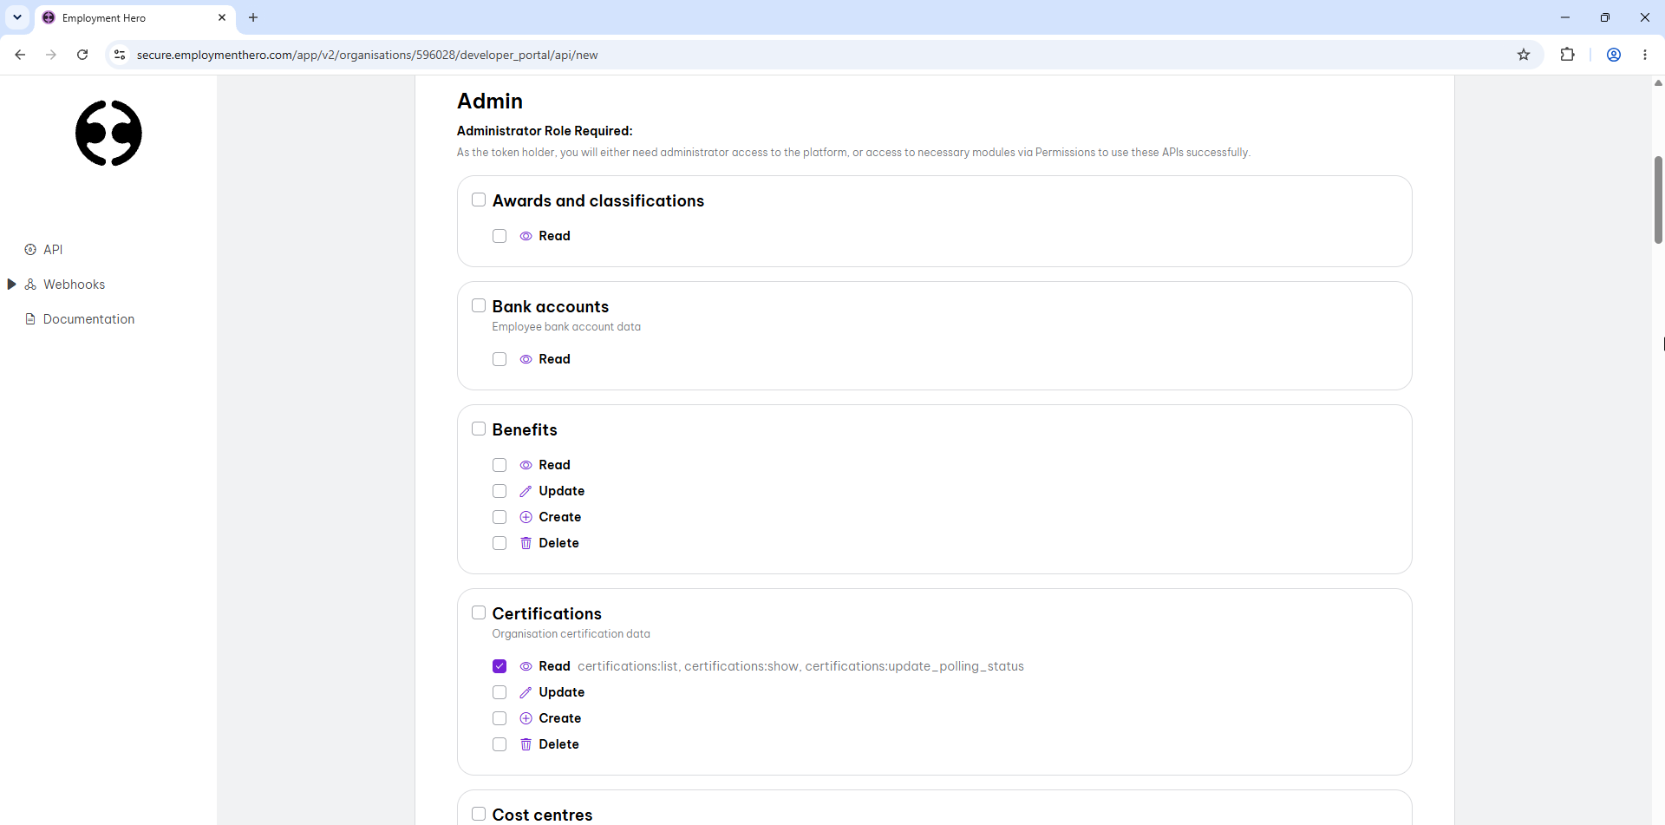The height and width of the screenshot is (825, 1665).
Task: Reload the page
Action: (x=82, y=55)
